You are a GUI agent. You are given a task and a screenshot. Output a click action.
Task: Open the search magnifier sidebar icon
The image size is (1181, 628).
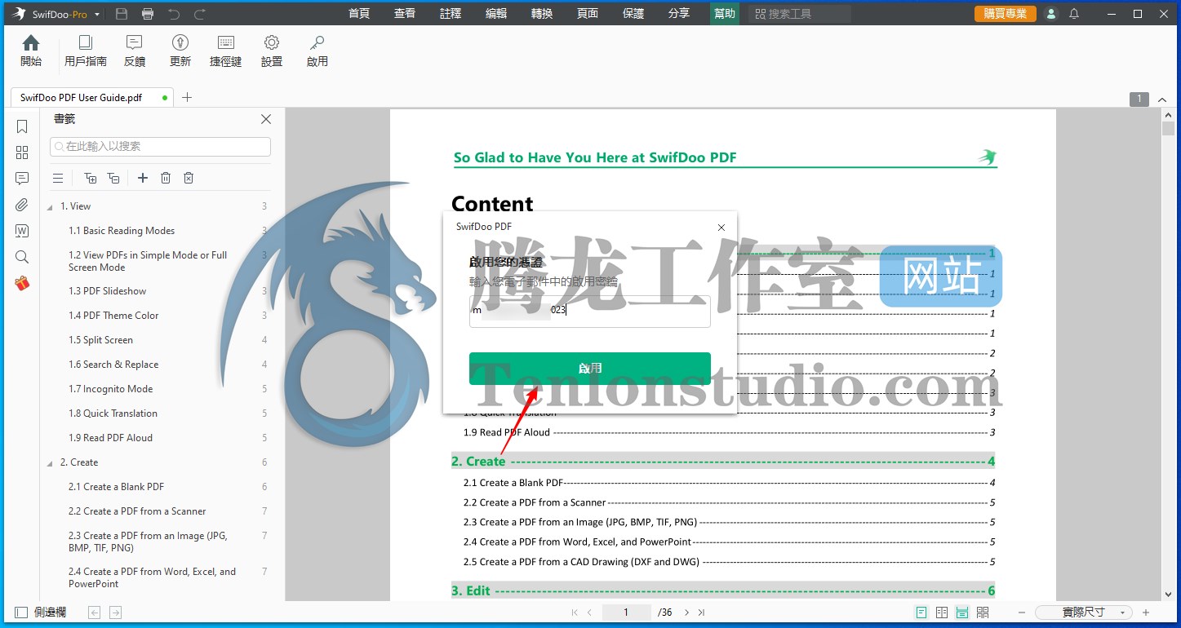pyautogui.click(x=22, y=257)
